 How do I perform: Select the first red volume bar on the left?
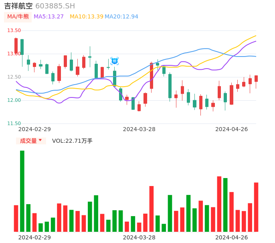click(16, 218)
